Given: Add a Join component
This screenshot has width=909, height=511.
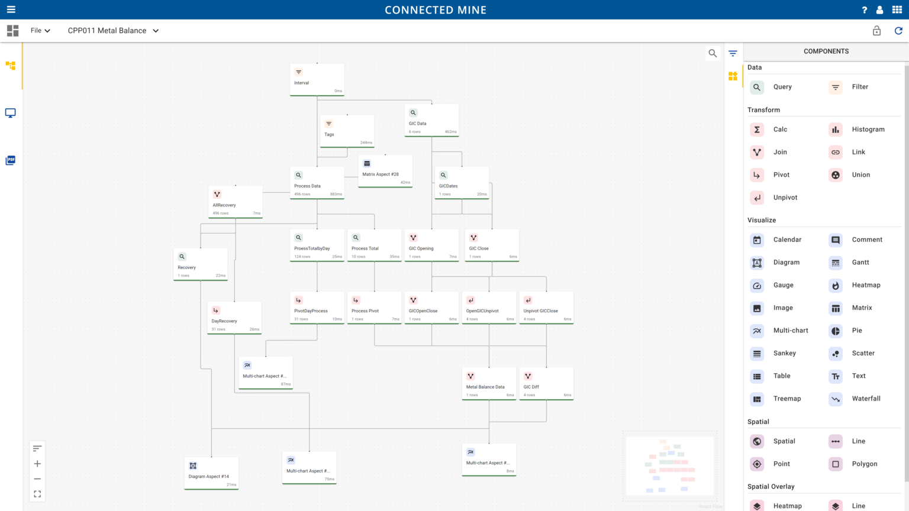Looking at the screenshot, I should coord(780,152).
